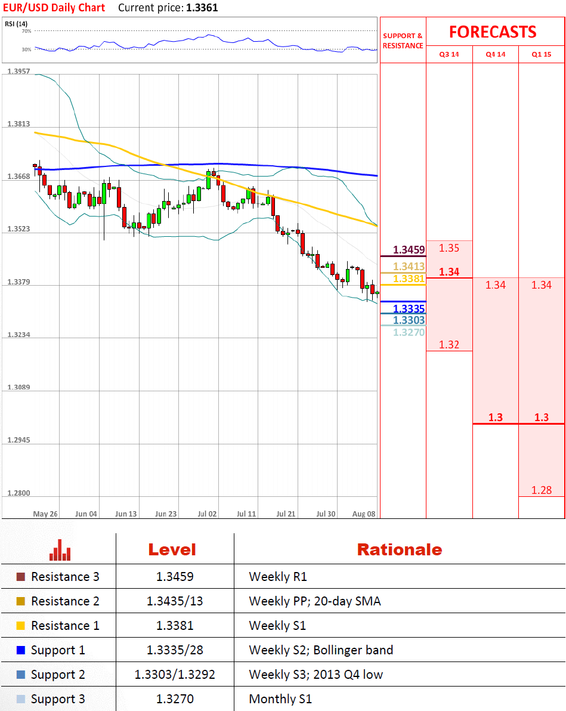Click the 1.3335 support level label
The height and width of the screenshot is (711, 566).
pyautogui.click(x=409, y=309)
